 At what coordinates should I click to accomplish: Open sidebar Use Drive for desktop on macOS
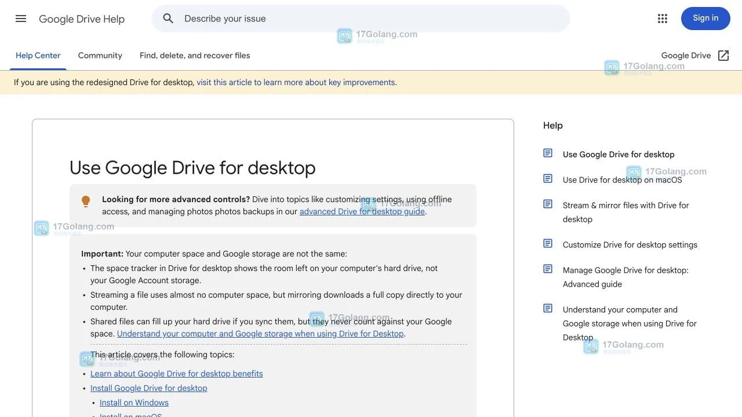623,180
